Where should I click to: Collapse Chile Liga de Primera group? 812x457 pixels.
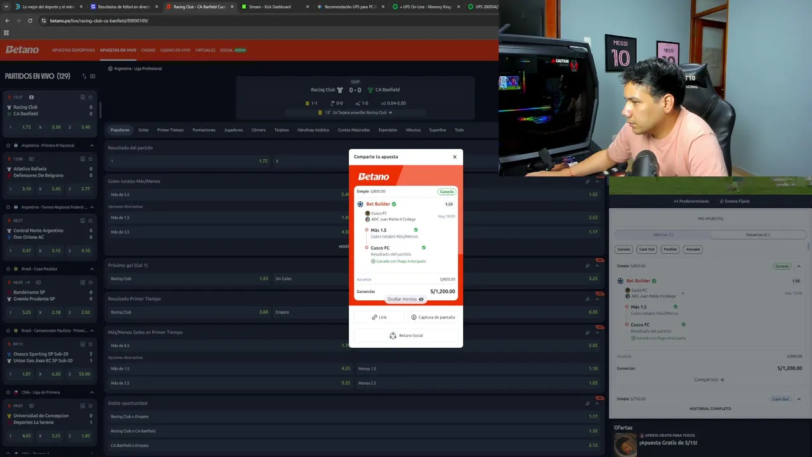pyautogui.click(x=91, y=392)
